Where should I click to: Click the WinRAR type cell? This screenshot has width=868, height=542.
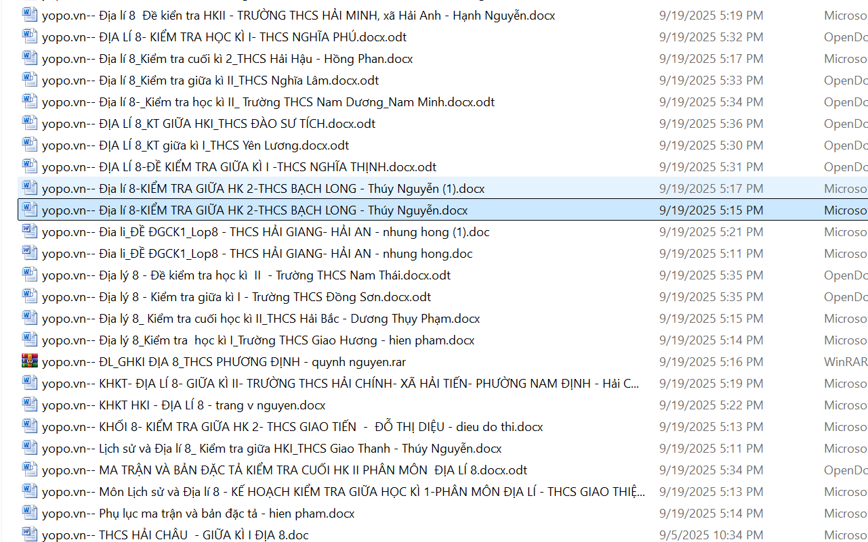click(845, 362)
